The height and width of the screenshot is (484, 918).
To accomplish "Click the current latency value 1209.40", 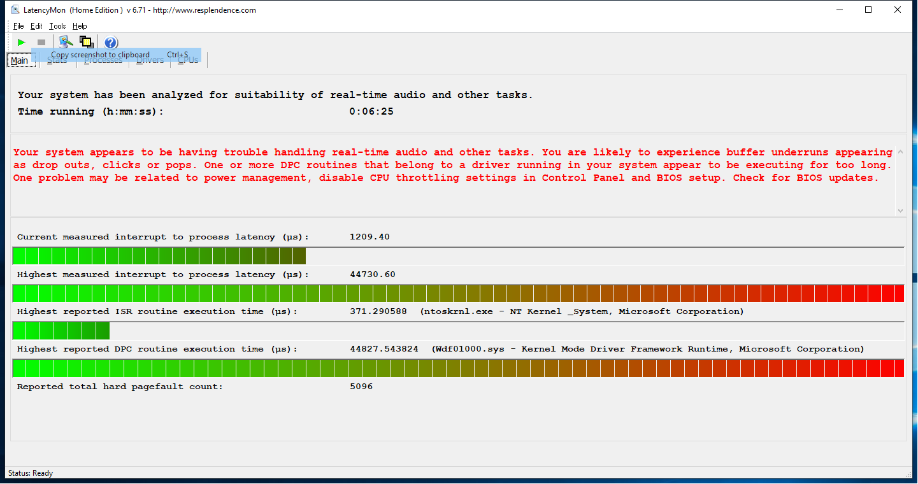I will pyautogui.click(x=369, y=237).
